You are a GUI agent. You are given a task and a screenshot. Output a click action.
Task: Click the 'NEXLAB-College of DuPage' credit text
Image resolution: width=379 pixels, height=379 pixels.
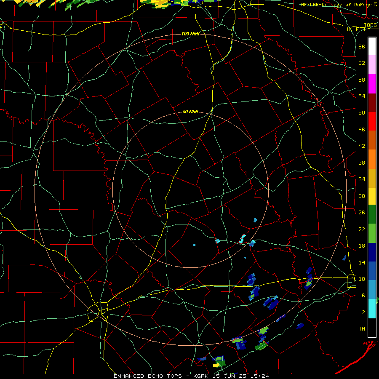click(x=336, y=5)
